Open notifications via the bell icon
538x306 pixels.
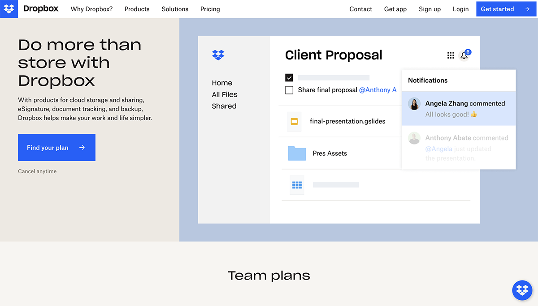(465, 55)
